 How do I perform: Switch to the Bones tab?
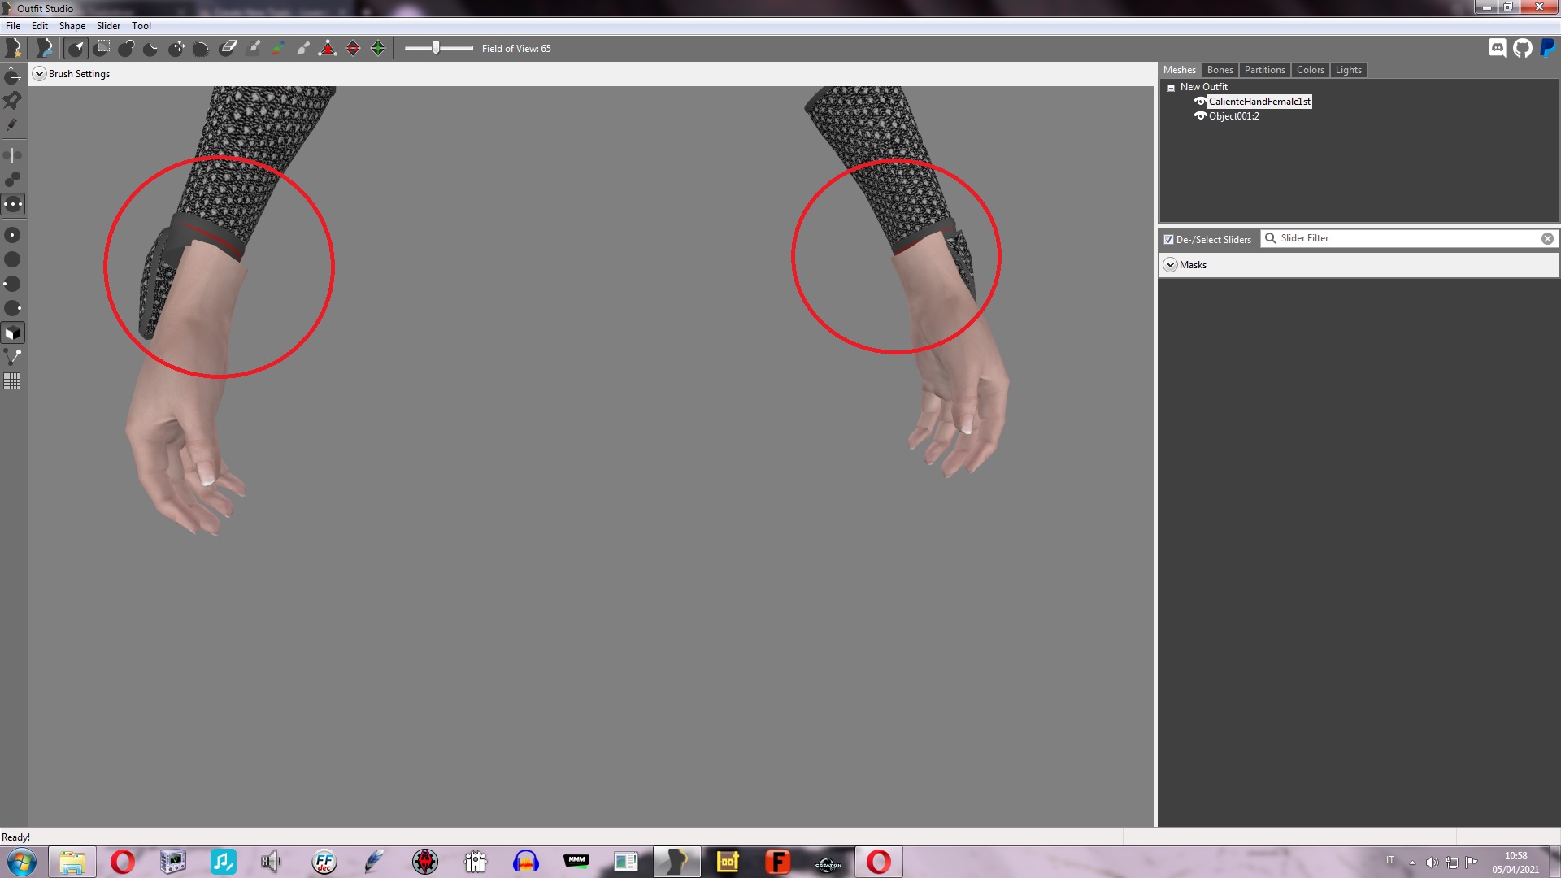pos(1220,70)
